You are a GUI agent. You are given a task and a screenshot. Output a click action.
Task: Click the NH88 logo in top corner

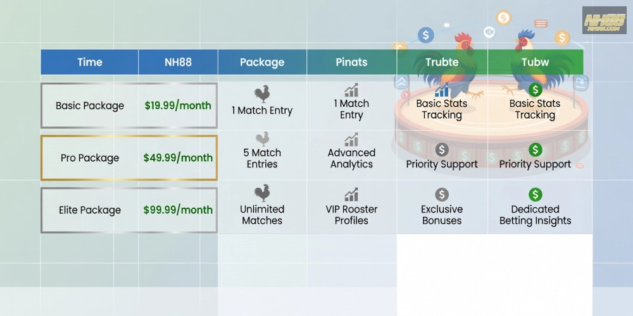[605, 20]
